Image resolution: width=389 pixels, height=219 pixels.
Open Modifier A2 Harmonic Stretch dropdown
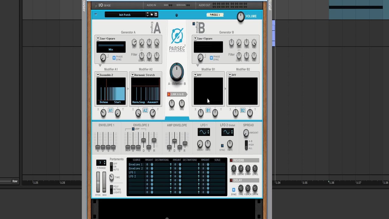(133, 75)
